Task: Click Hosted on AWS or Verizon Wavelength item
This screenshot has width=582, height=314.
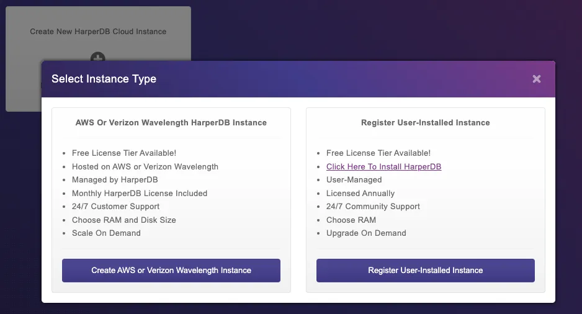Action: pyautogui.click(x=145, y=167)
